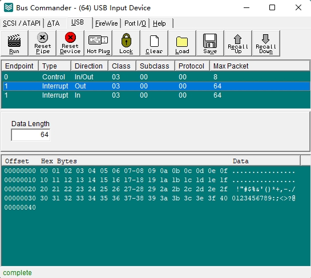Select endpoint 1 Interrupt In row
Image resolution: width=311 pixels, height=278 pixels.
[156, 95]
